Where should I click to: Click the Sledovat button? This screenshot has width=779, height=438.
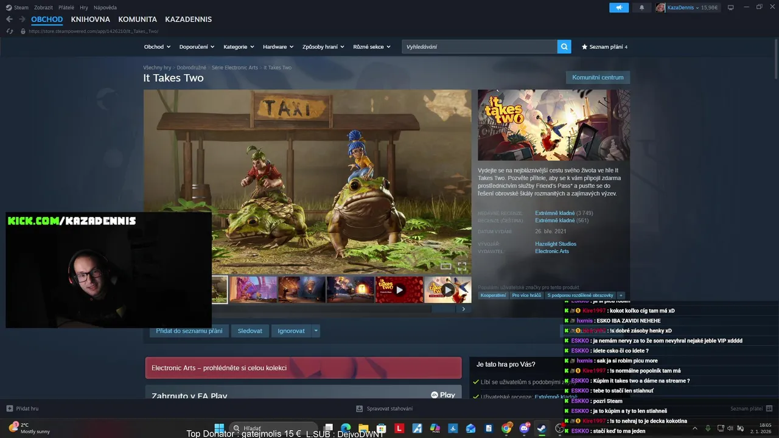(250, 331)
